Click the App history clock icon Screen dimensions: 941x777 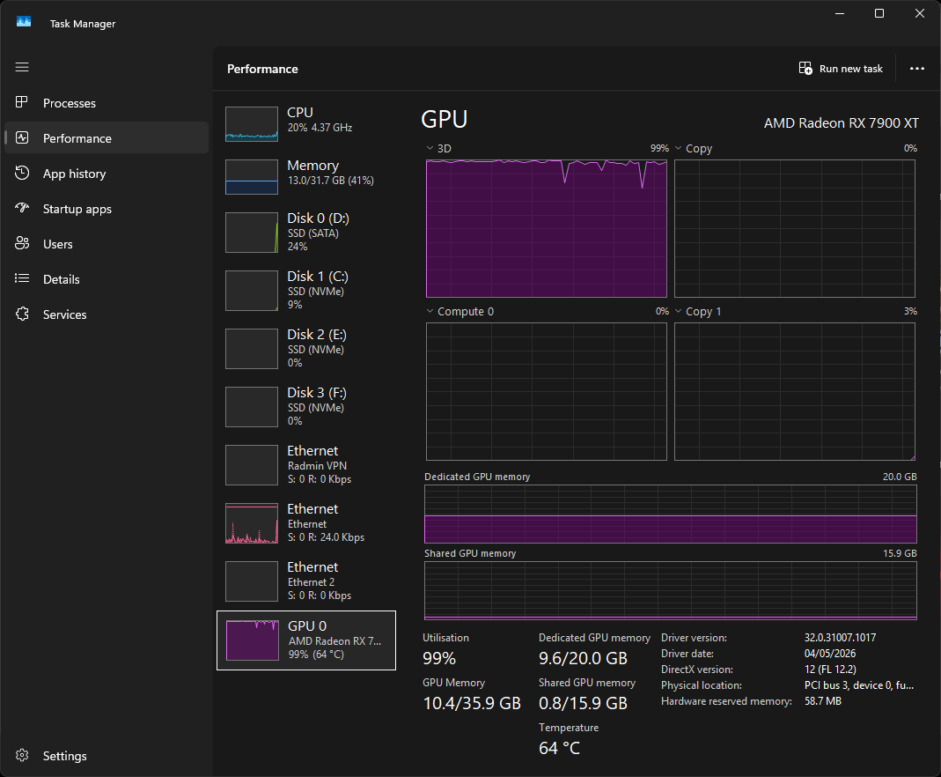coord(22,173)
